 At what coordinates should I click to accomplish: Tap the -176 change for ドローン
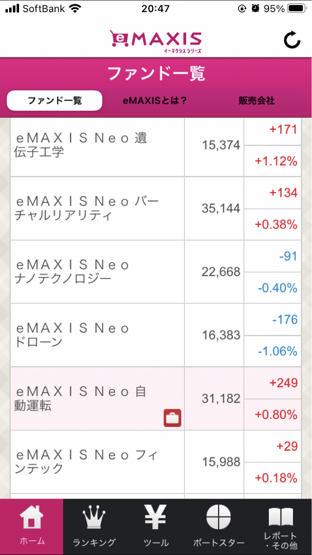coord(285,320)
